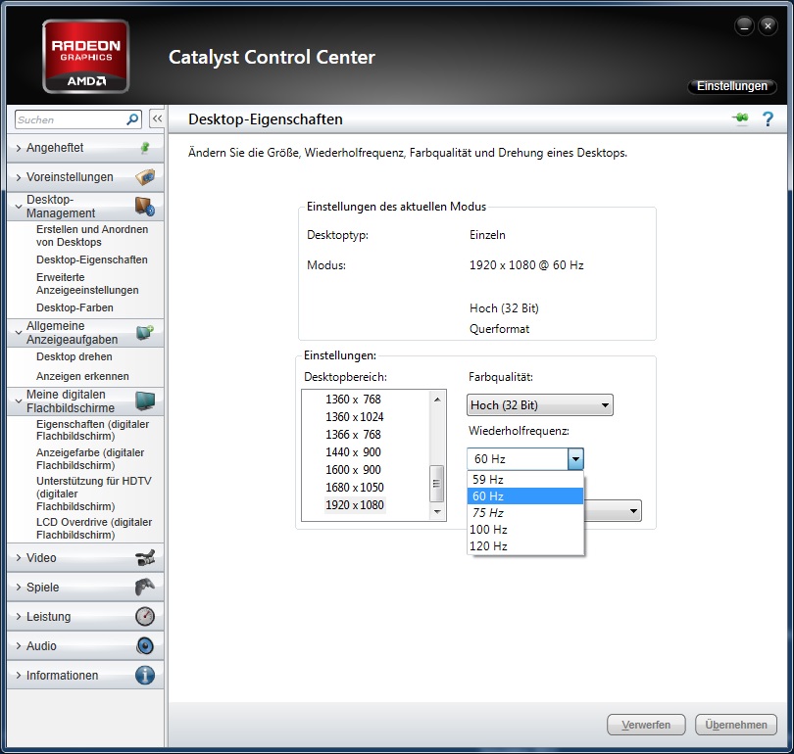Open Desktop-Farben page

click(74, 307)
